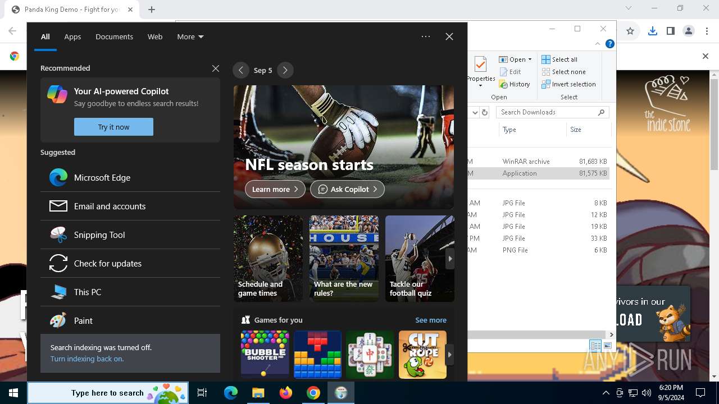Click Chrome downloads icon
719x404 pixels.
pos(652,31)
